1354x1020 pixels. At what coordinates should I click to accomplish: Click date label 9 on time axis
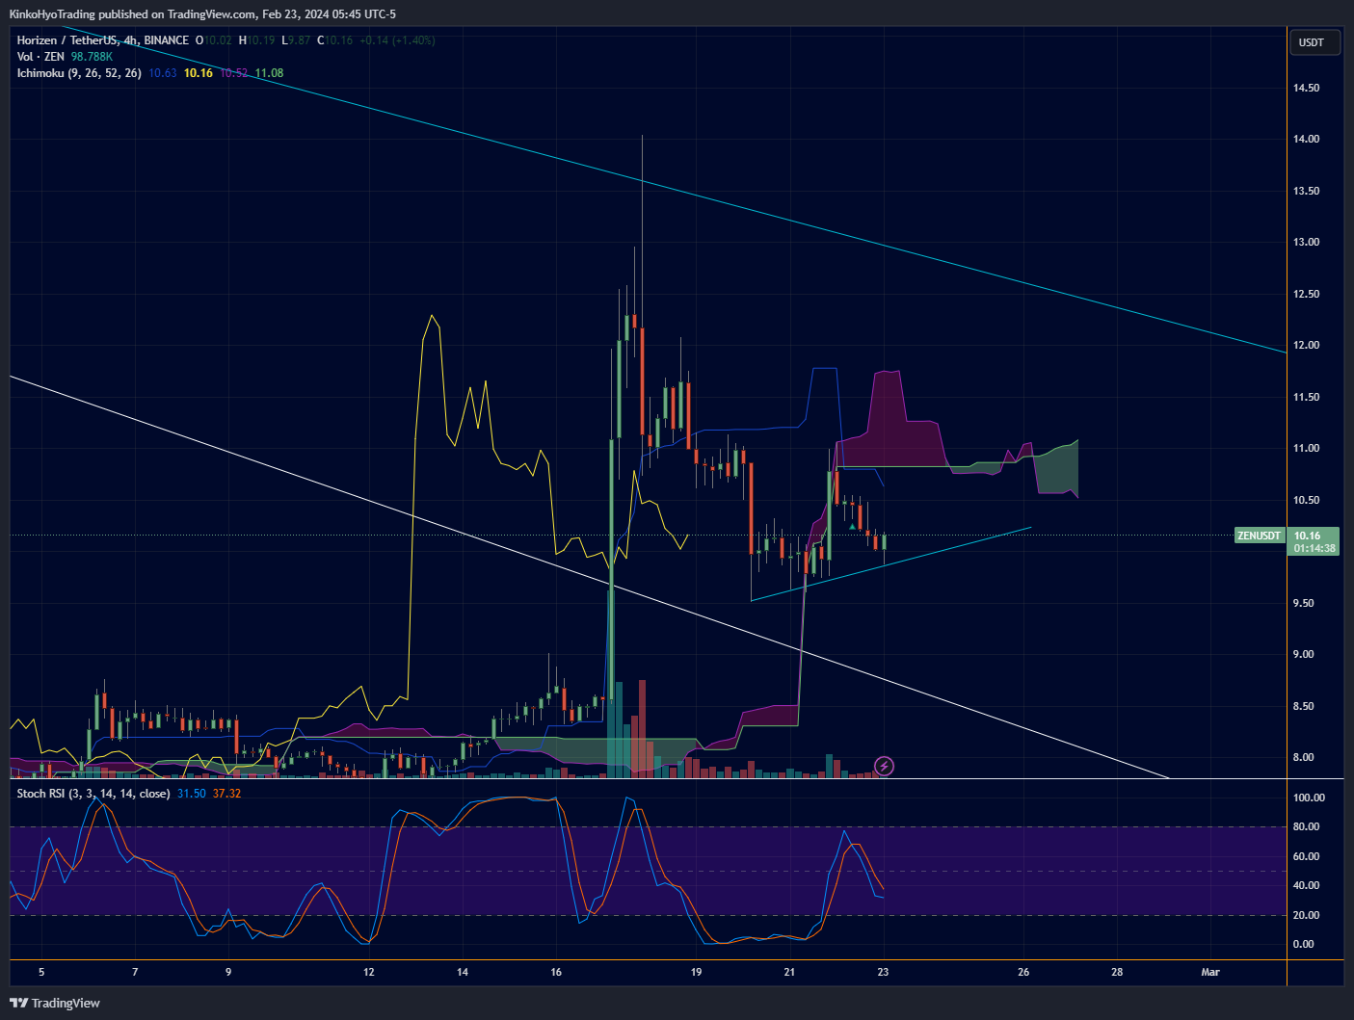(228, 972)
